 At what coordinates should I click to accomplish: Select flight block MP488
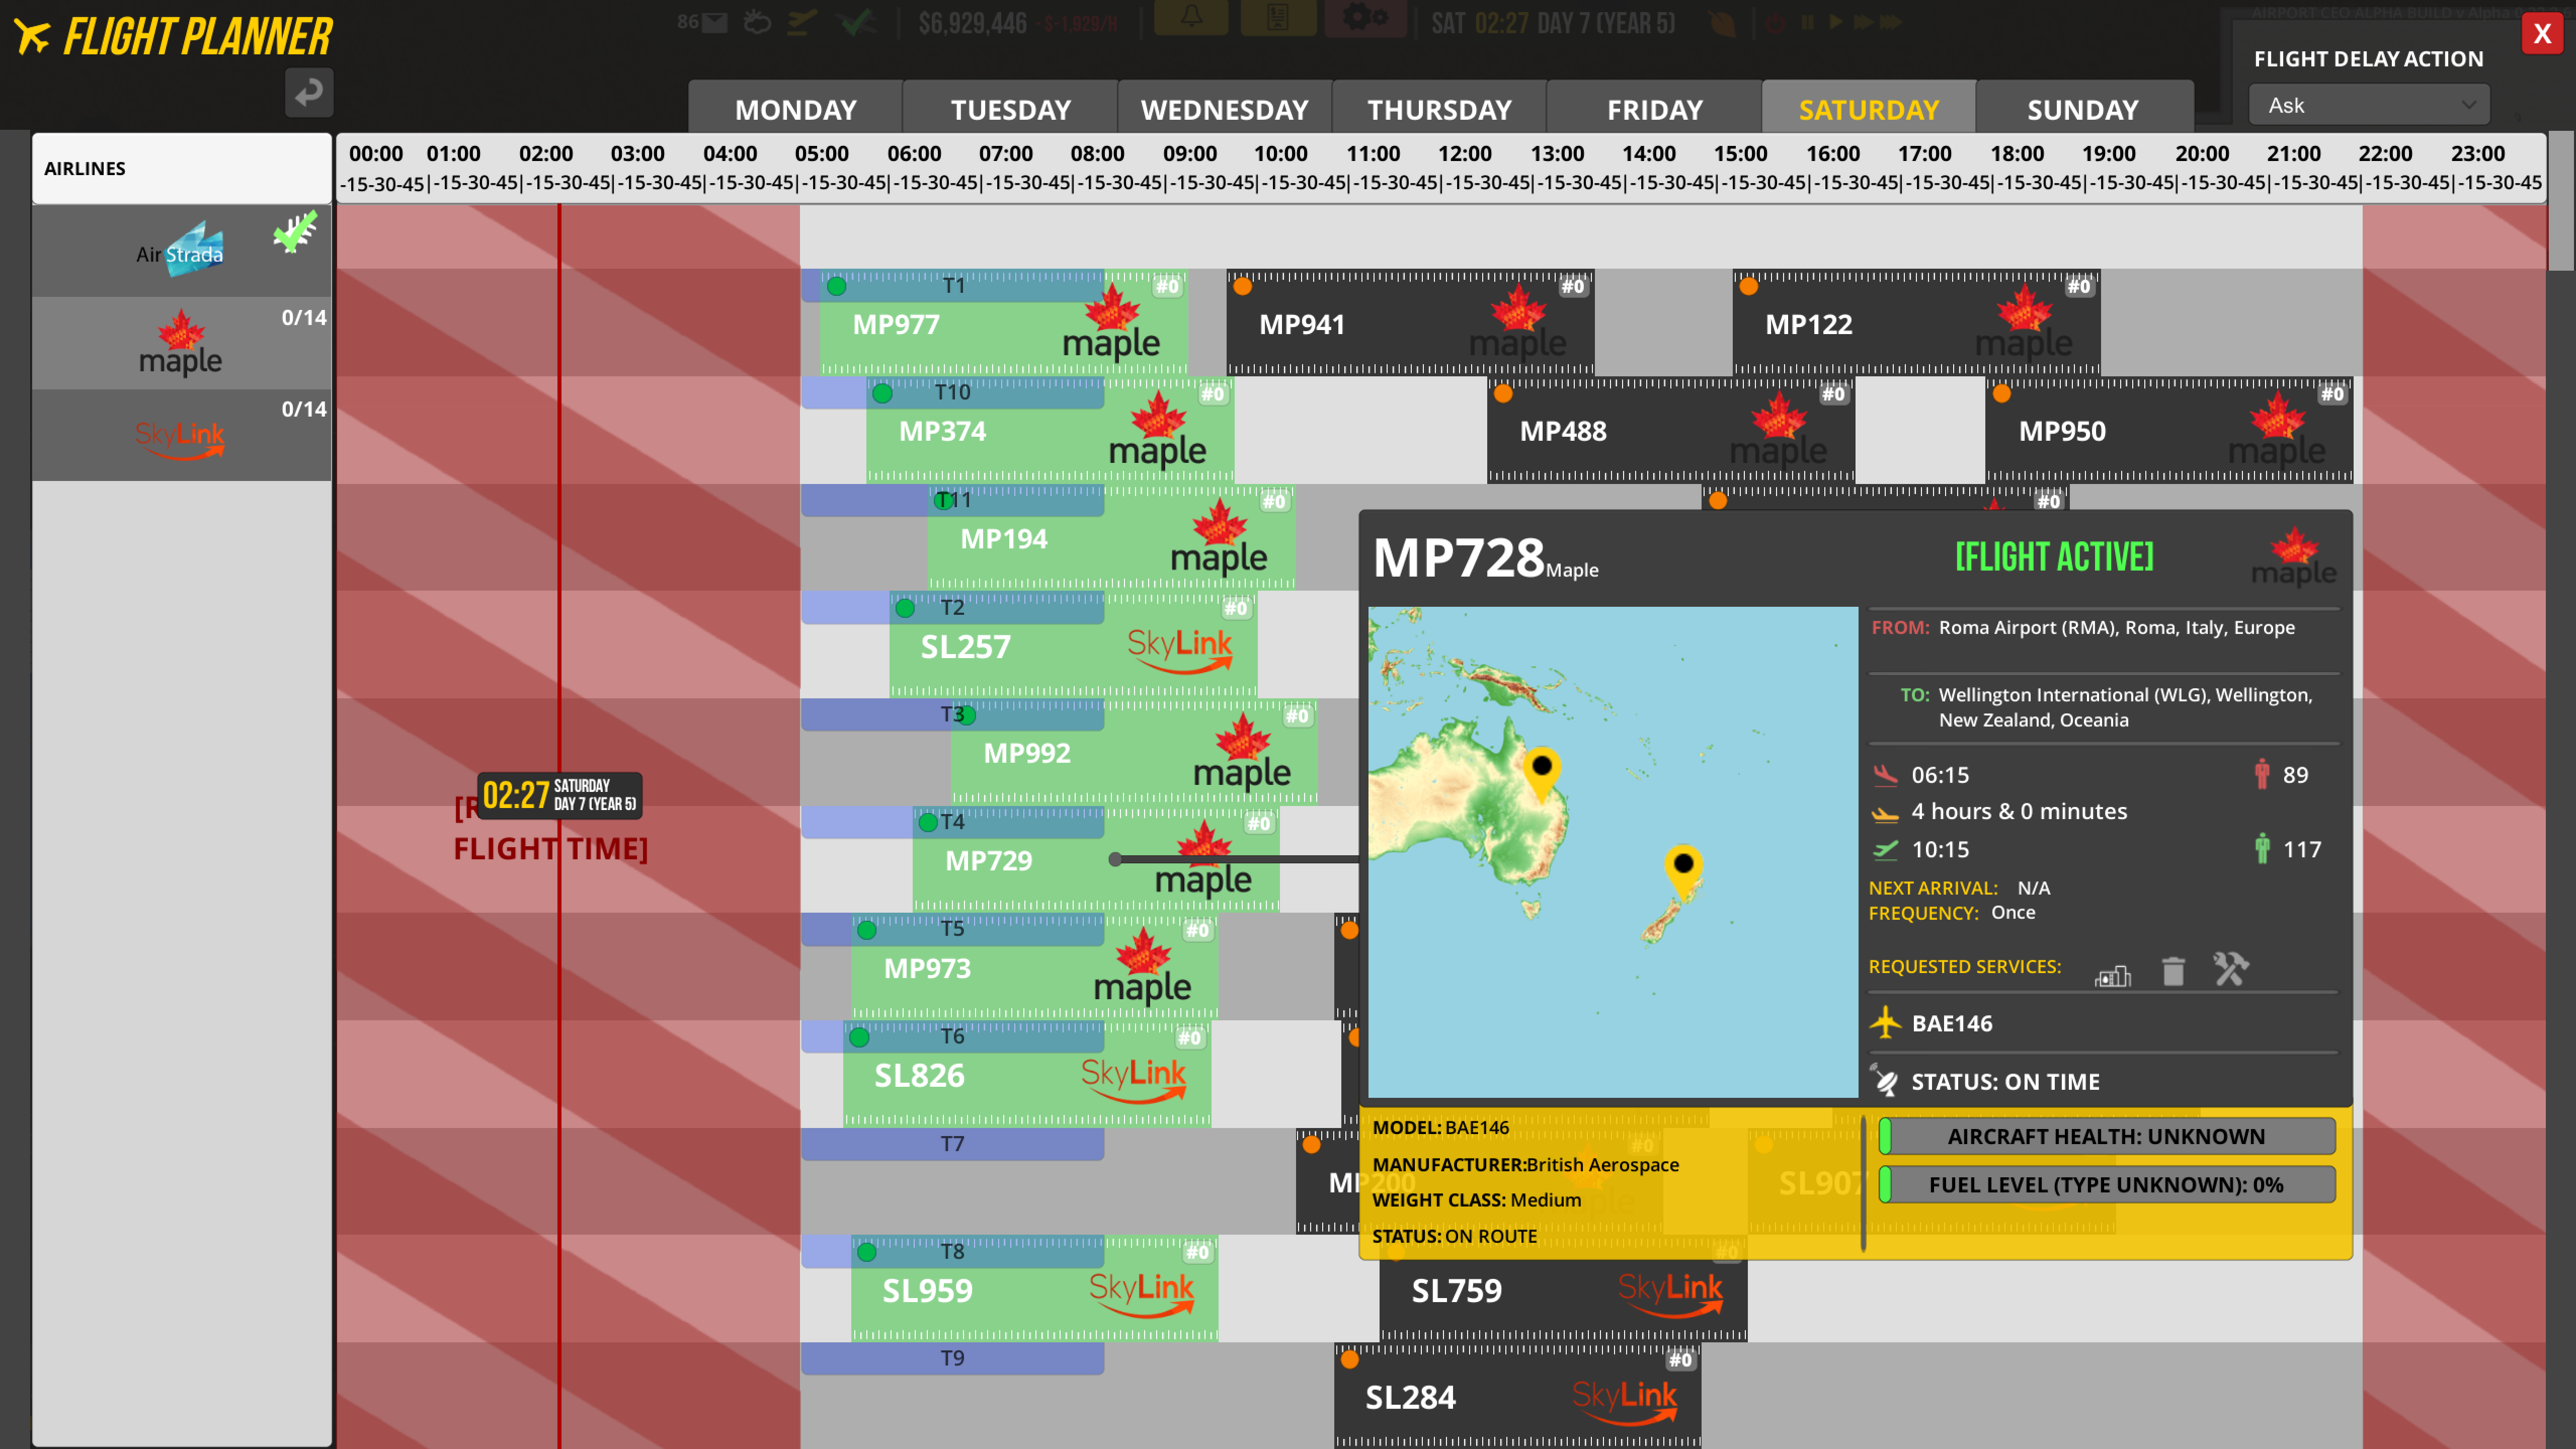coord(1670,431)
